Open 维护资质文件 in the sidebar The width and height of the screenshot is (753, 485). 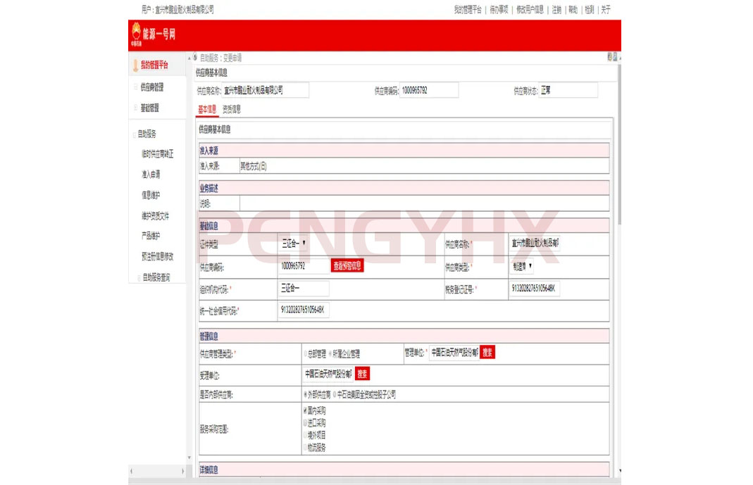(155, 216)
